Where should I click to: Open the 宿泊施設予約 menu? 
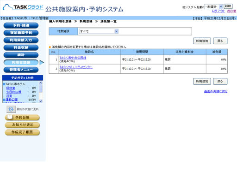(x=21, y=33)
